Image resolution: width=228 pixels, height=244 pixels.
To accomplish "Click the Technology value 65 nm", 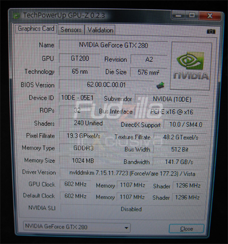I will 80,72.
